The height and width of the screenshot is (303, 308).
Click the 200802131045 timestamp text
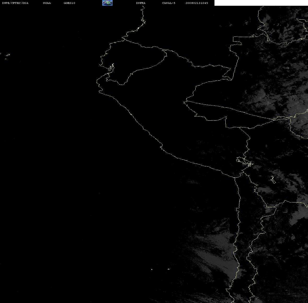pos(197,3)
